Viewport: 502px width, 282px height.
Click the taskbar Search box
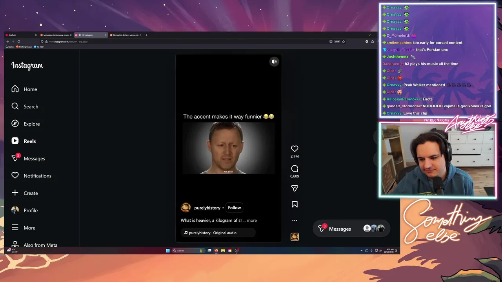(189, 251)
